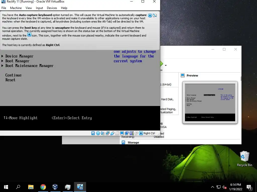Click the hard disk activity indicator
The height and width of the screenshot is (192, 257).
point(93,133)
